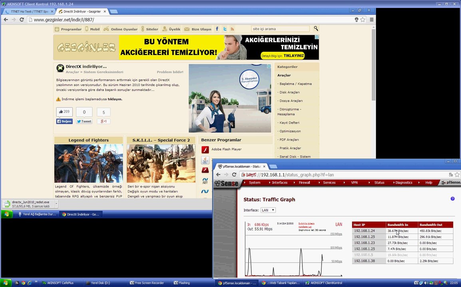Click the Java icon under Benzer Programlar
461x287 pixels.
pos(205,160)
